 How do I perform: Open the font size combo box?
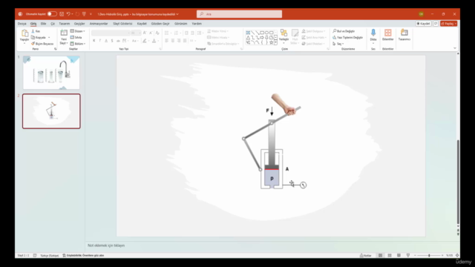[x=136, y=33]
